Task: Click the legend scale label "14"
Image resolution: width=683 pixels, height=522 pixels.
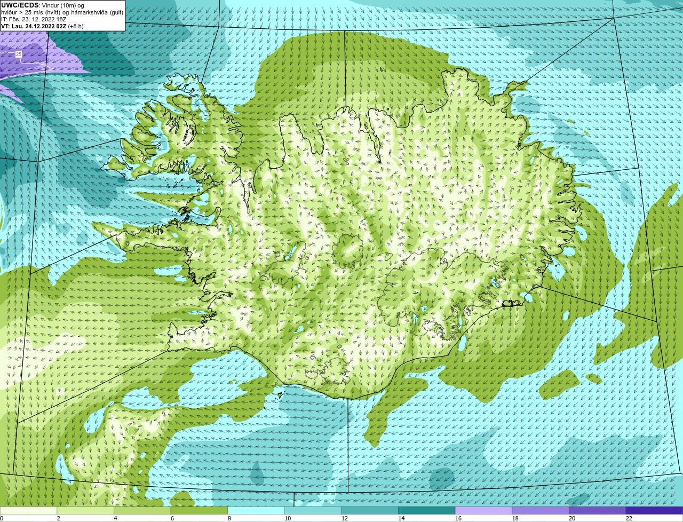Action: click(x=401, y=518)
